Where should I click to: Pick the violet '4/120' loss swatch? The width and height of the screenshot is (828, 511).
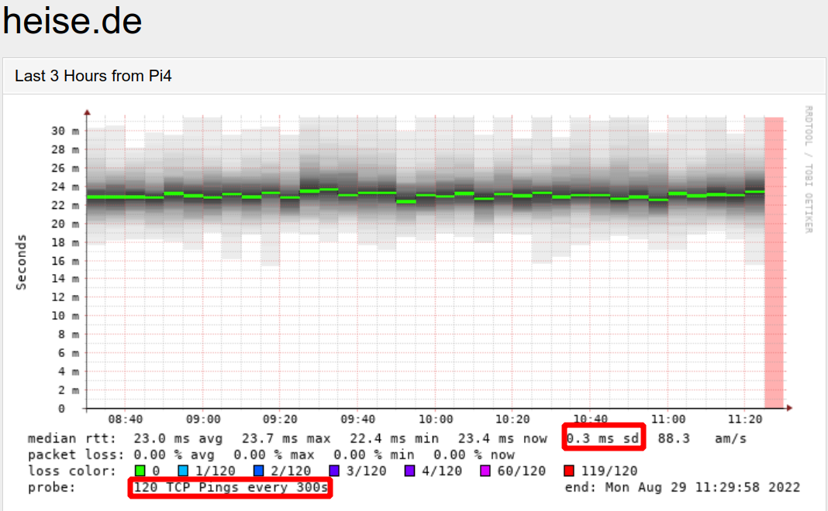pos(410,471)
